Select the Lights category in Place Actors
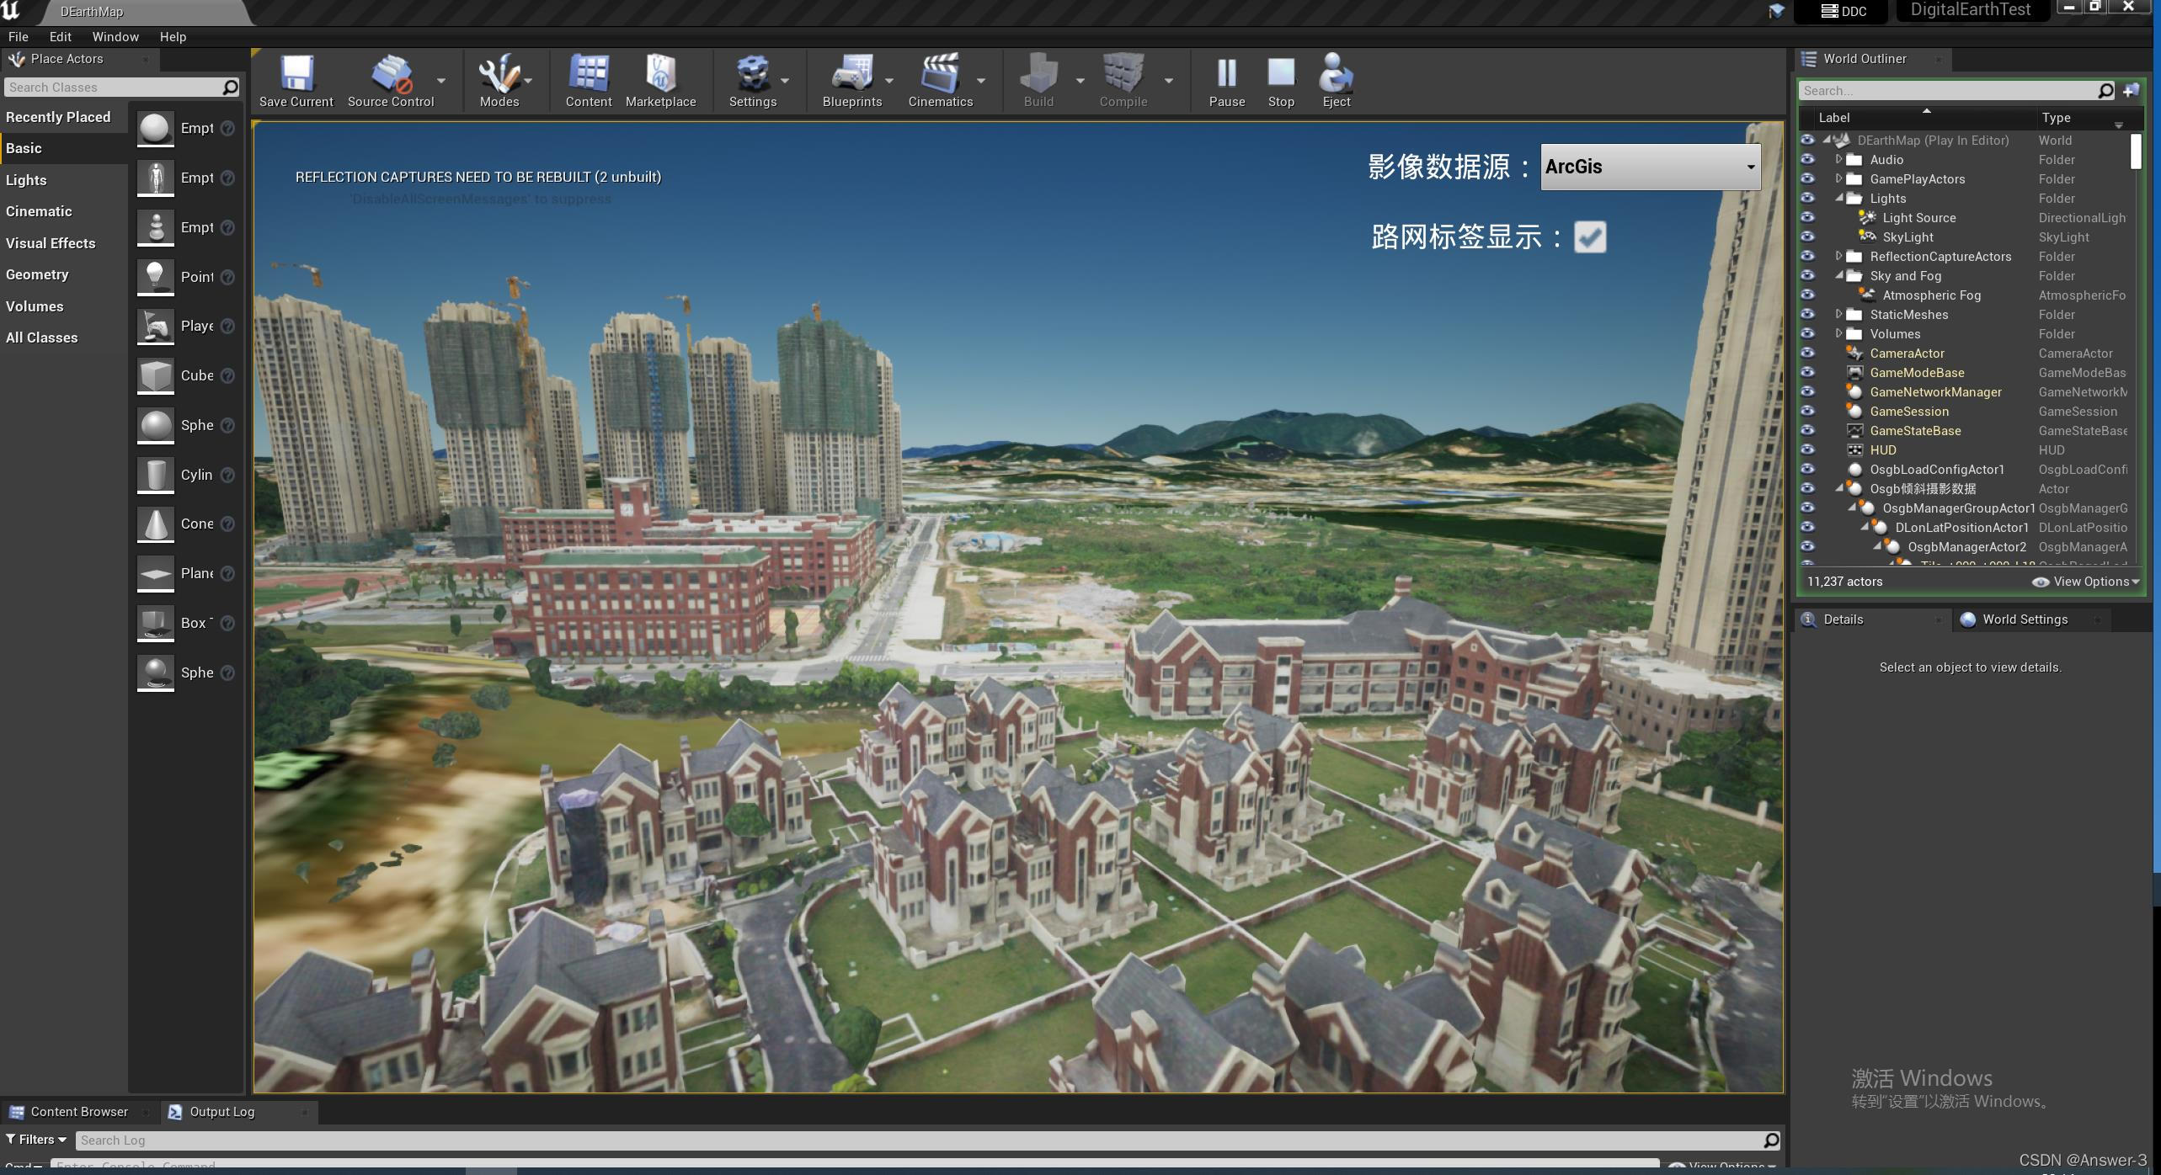Screen dimensions: 2161x1175 click(26, 180)
